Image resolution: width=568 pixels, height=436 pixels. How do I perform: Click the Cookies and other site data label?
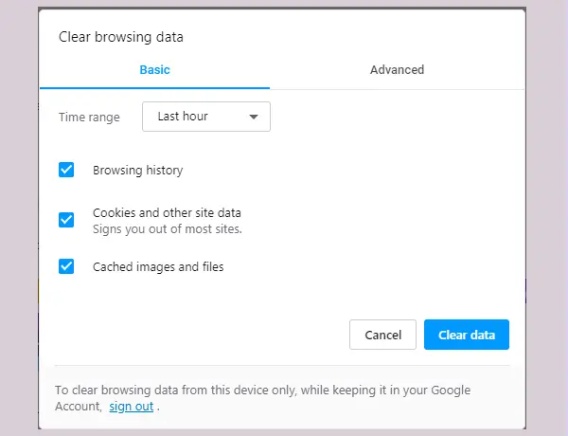pos(167,212)
